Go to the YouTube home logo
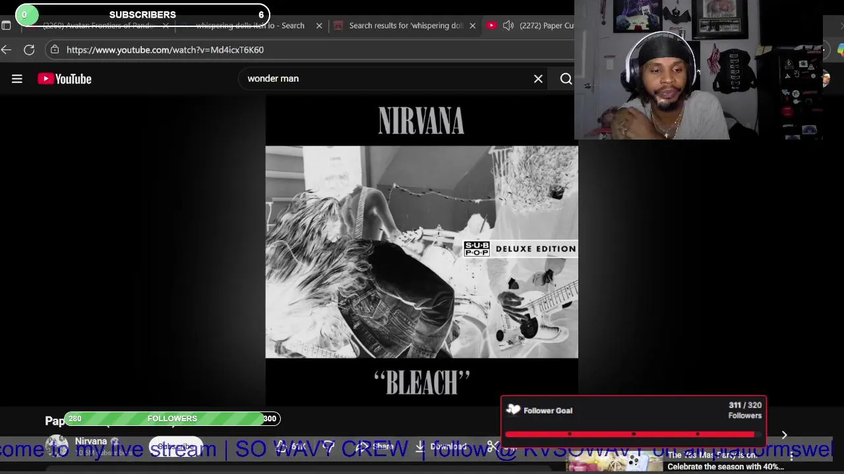Image resolution: width=844 pixels, height=474 pixels. pyautogui.click(x=65, y=79)
